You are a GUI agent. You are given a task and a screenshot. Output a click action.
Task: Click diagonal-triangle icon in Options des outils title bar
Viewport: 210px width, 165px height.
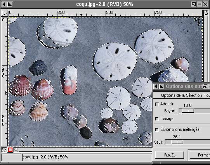pyautogui.click(x=161, y=86)
